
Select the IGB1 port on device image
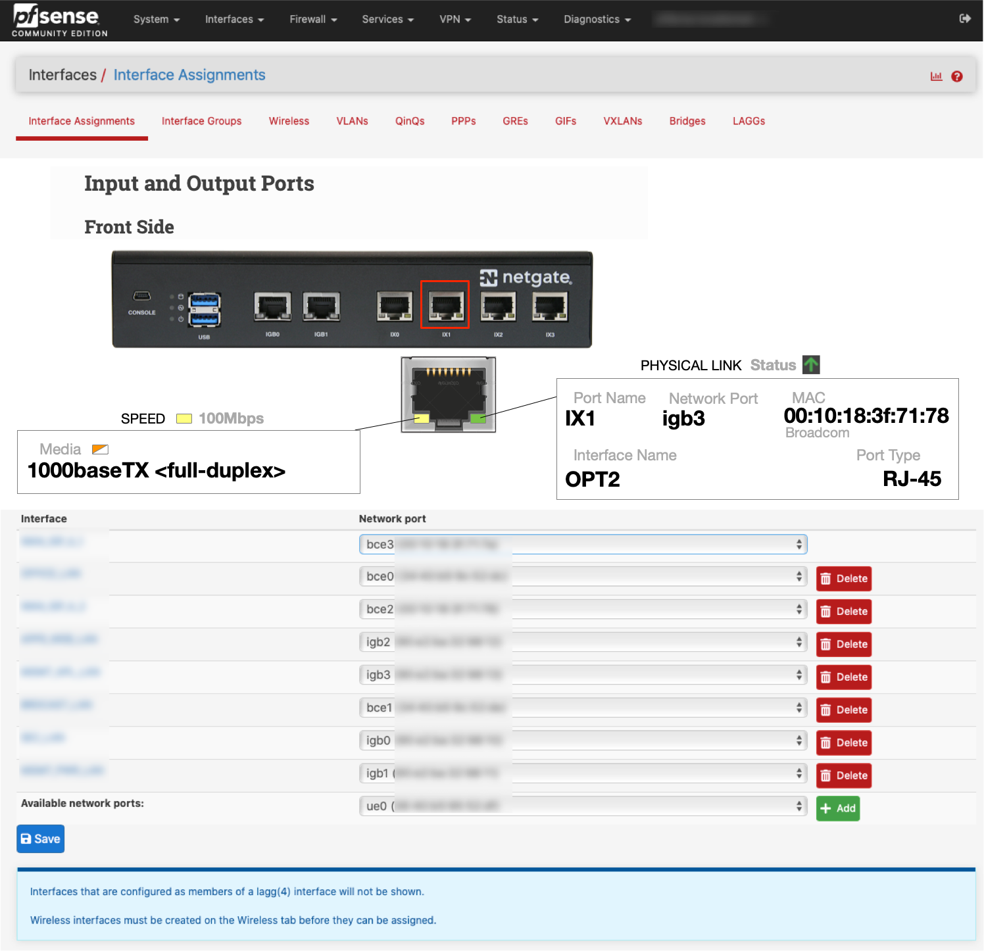pos(321,307)
